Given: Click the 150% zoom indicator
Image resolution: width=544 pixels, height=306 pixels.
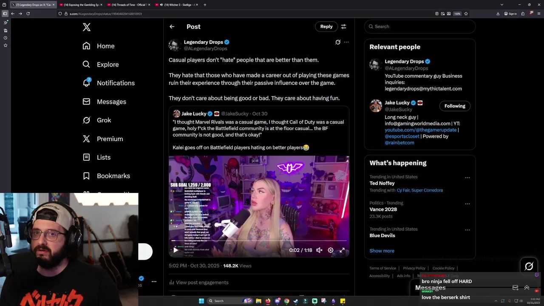Looking at the screenshot, I should 457,14.
